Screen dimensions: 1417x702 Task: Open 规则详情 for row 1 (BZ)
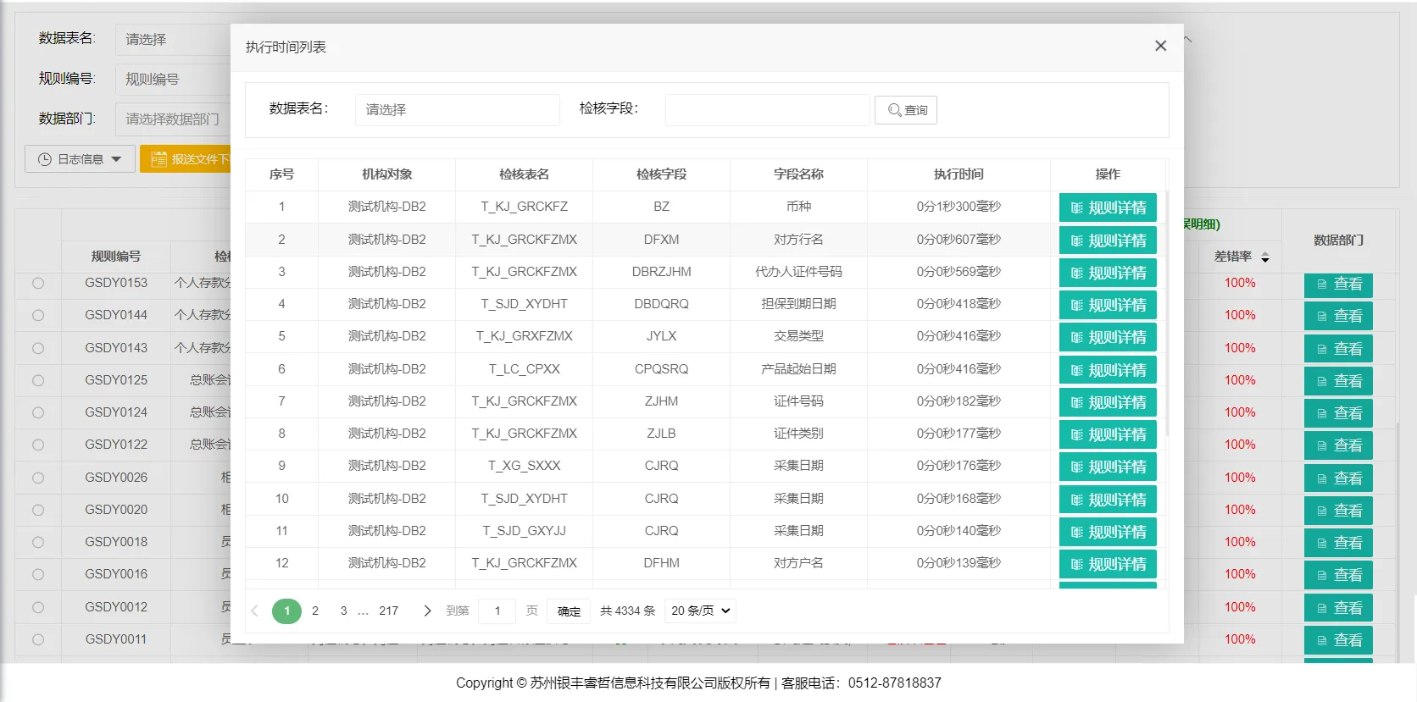pos(1107,207)
